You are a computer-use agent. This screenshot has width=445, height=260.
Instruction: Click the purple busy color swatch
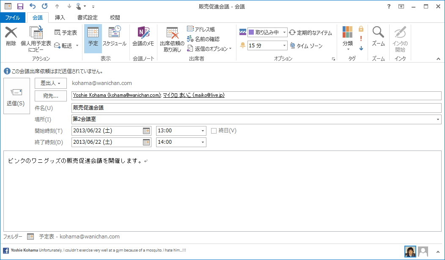[251, 32]
